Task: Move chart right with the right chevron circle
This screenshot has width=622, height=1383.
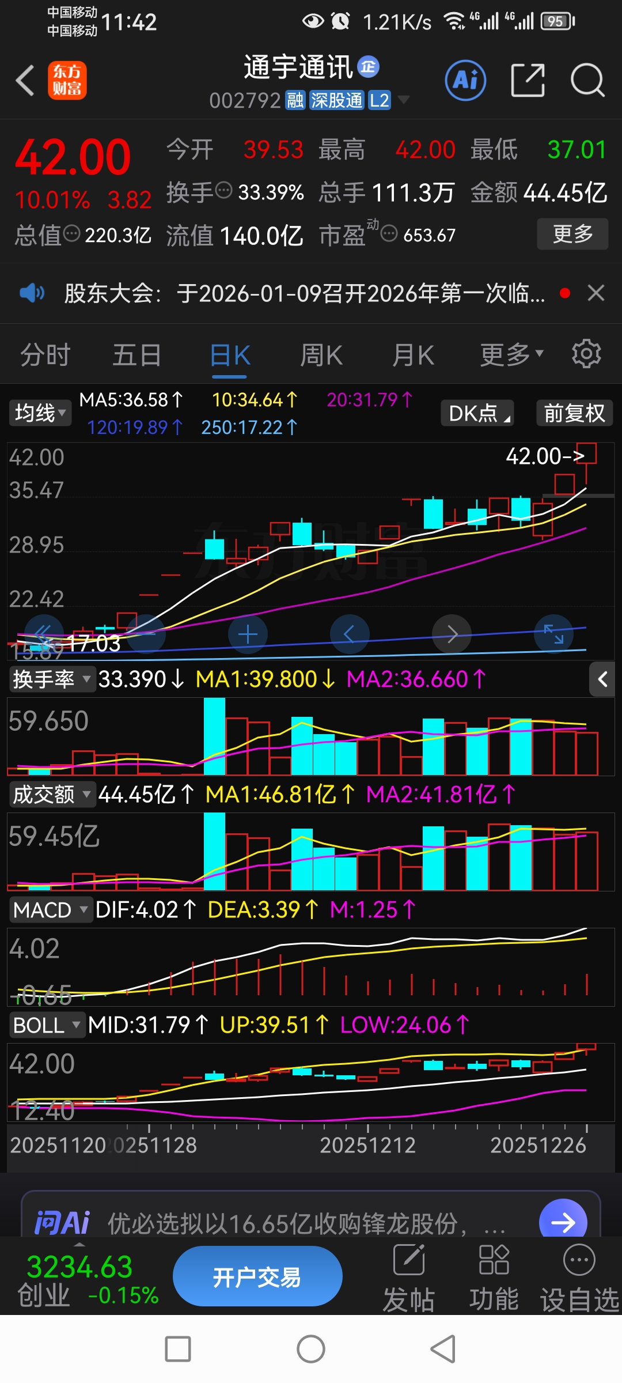Action: point(452,634)
